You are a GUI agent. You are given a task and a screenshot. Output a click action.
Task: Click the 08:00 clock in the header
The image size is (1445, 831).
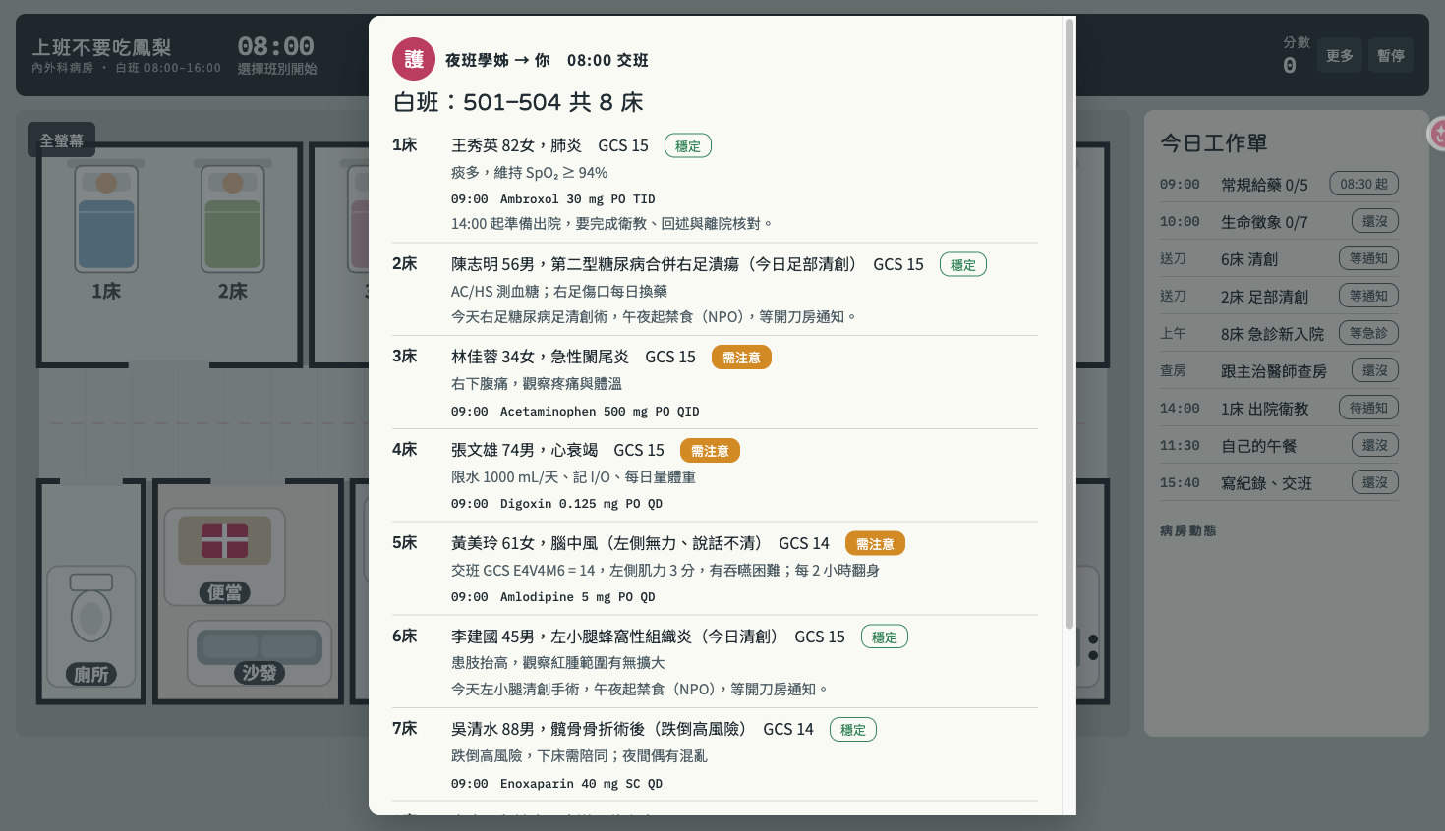[x=275, y=46]
